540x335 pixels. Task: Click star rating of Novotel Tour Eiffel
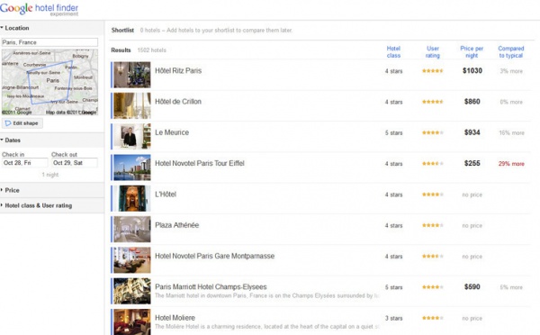coord(433,164)
